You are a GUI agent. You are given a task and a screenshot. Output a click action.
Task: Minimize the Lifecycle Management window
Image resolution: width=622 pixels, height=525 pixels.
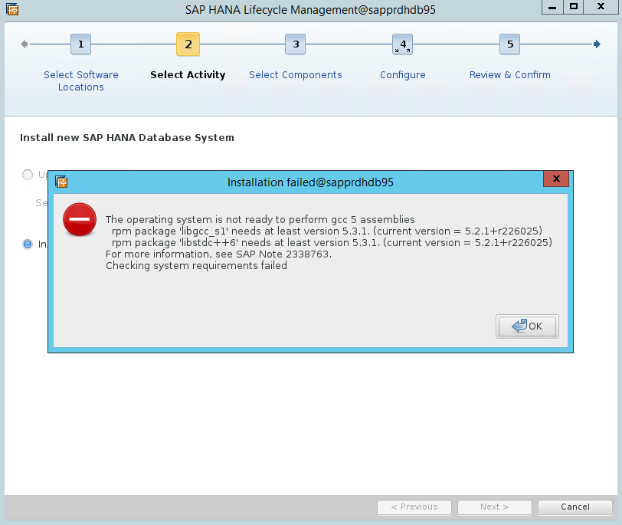(x=552, y=7)
